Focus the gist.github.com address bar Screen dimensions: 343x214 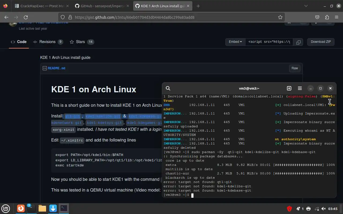pos(171,17)
